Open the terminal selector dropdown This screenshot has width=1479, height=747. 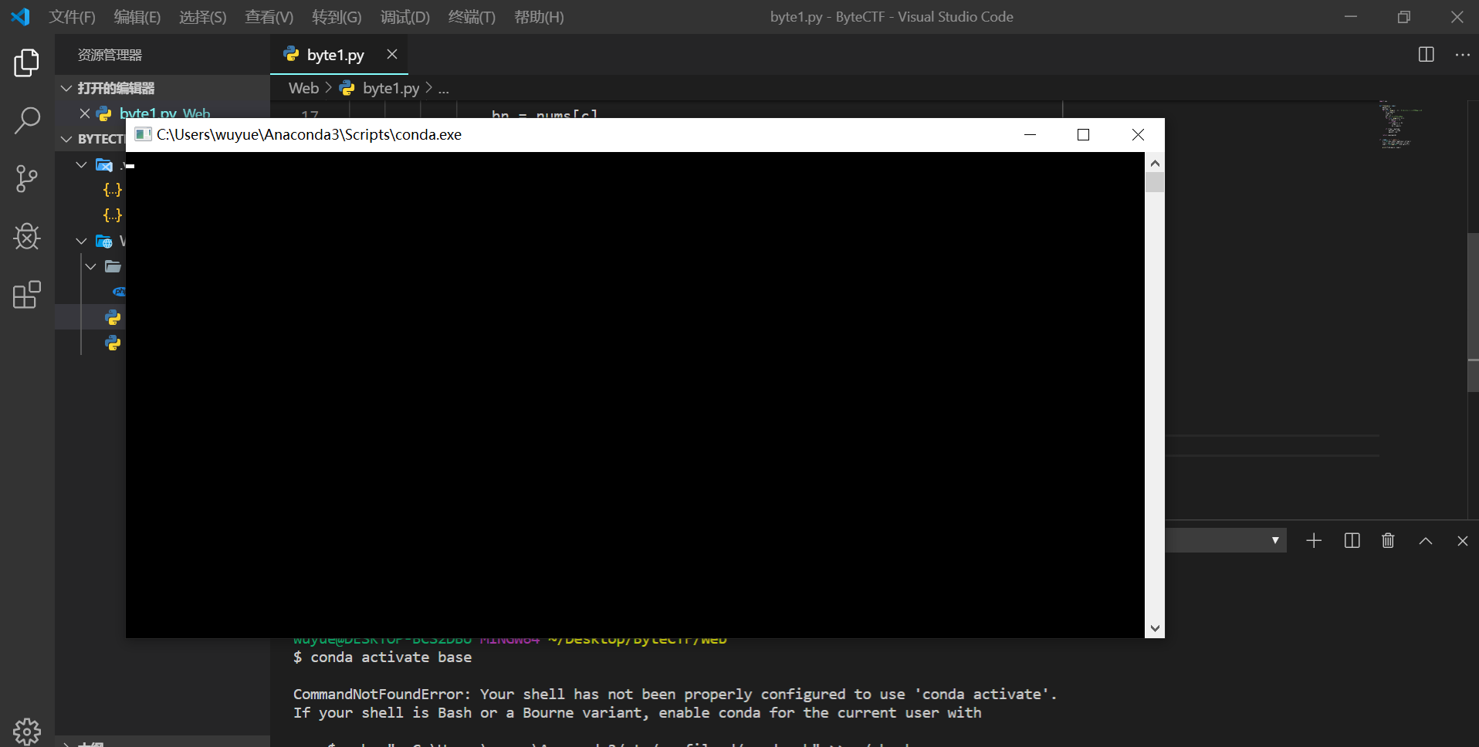(x=1226, y=540)
